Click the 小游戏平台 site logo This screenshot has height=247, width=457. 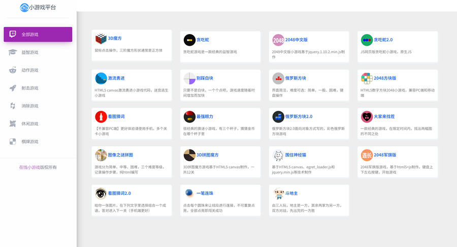pos(38,8)
